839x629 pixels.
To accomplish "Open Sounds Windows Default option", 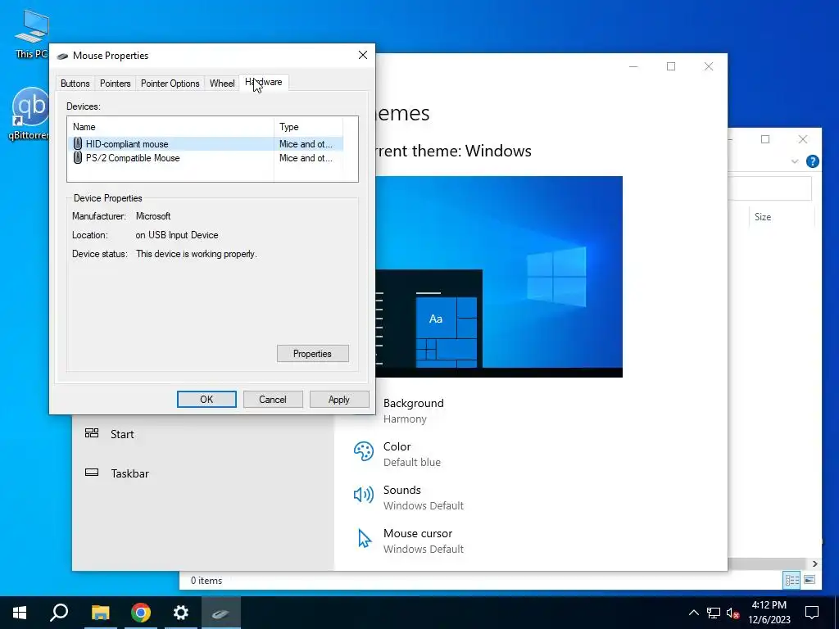I will click(424, 497).
